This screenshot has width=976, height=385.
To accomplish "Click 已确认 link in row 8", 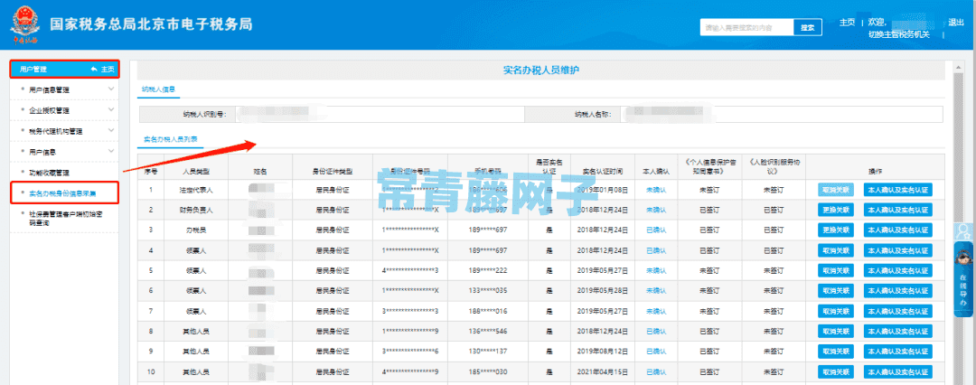I will click(x=656, y=332).
